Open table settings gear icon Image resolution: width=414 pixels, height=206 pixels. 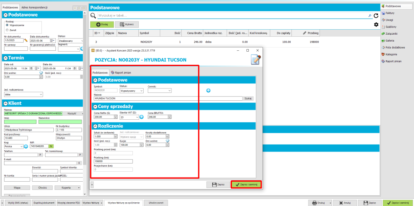coord(376,24)
